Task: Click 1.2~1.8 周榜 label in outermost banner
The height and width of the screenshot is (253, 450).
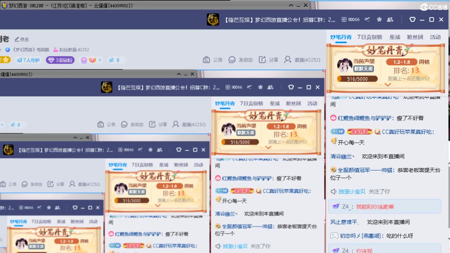Action: pyautogui.click(x=408, y=62)
